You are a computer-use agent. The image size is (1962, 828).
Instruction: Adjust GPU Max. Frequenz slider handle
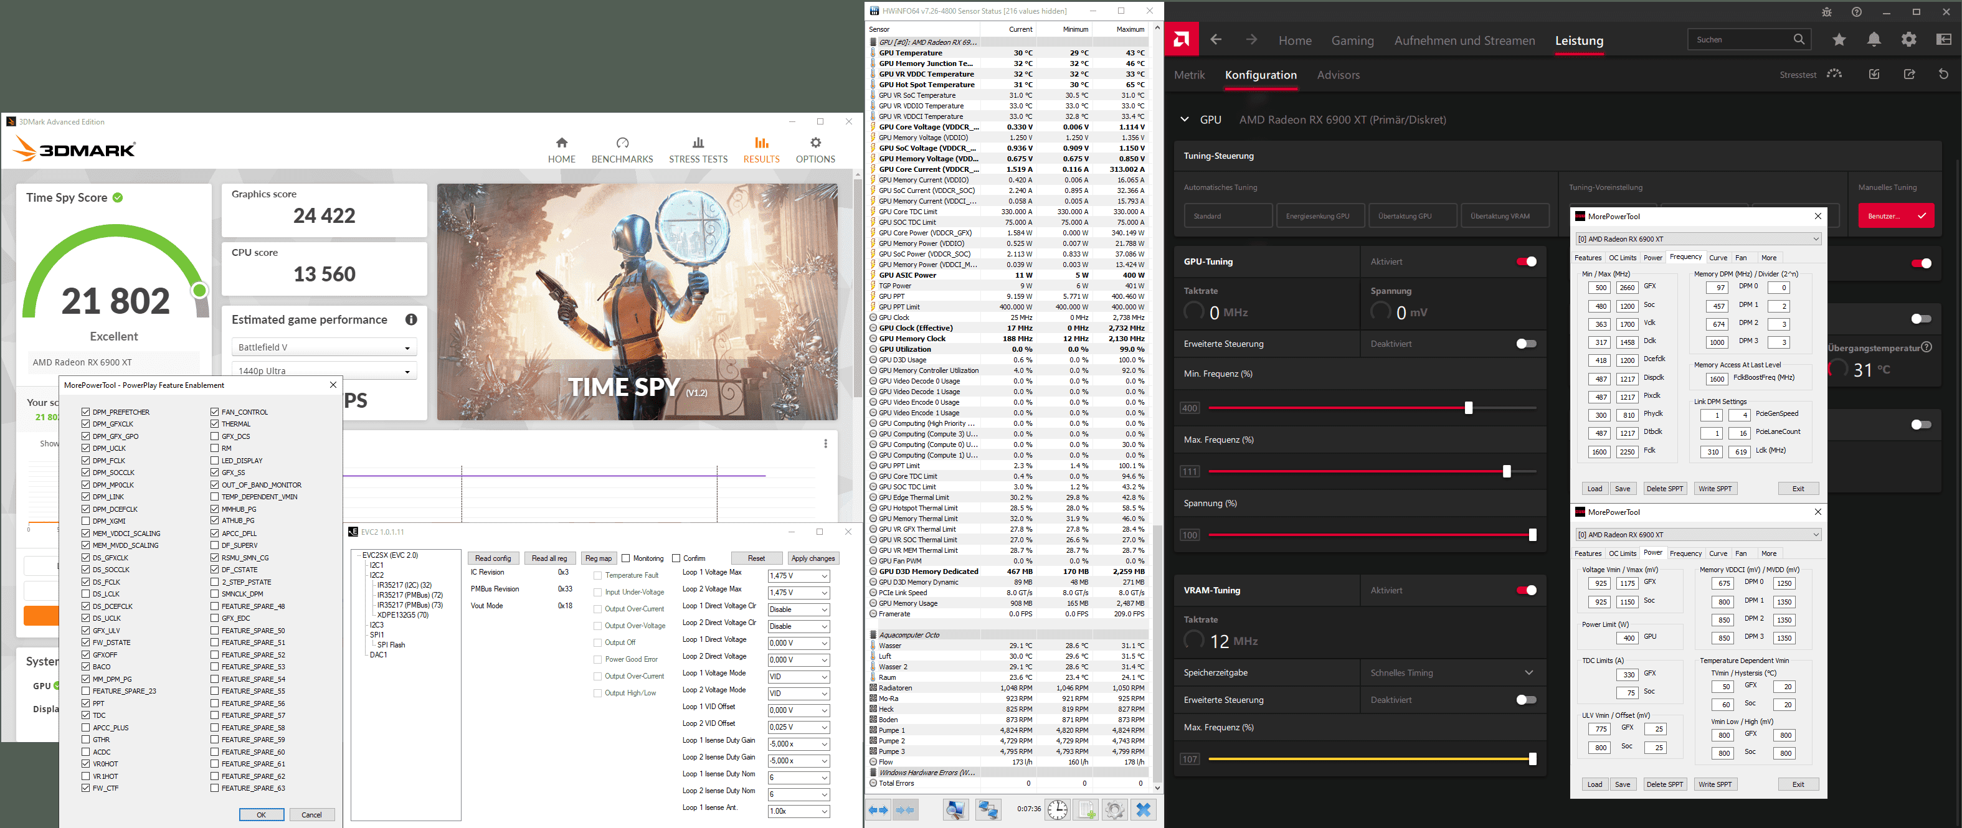point(1506,472)
